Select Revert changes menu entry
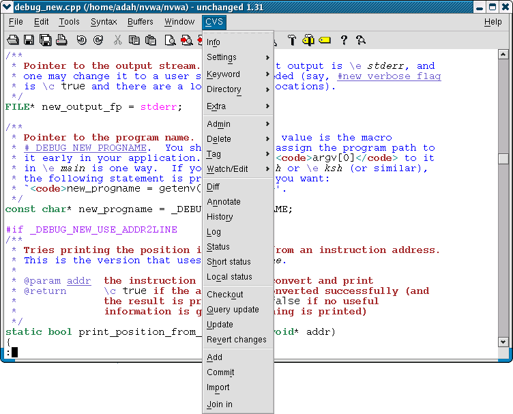 (x=237, y=340)
